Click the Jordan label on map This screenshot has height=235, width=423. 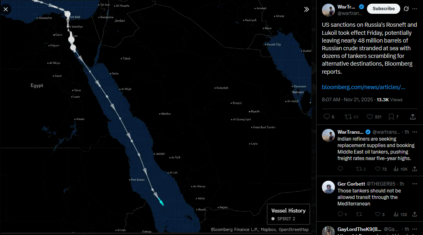[120, 20]
